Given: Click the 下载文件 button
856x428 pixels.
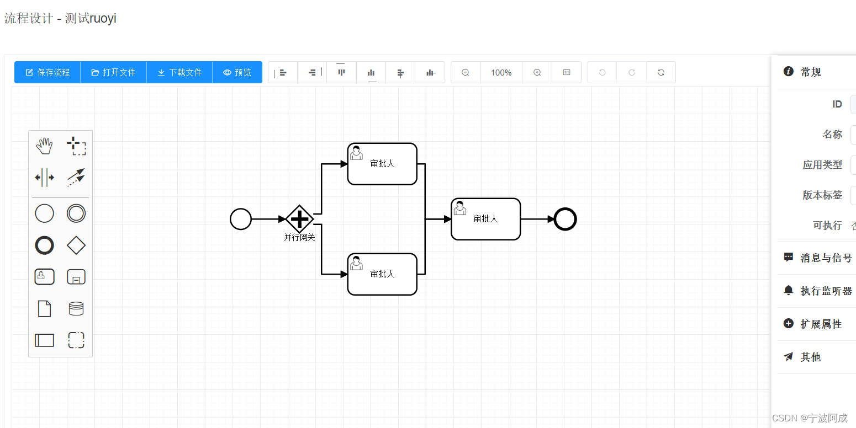Looking at the screenshot, I should 179,72.
